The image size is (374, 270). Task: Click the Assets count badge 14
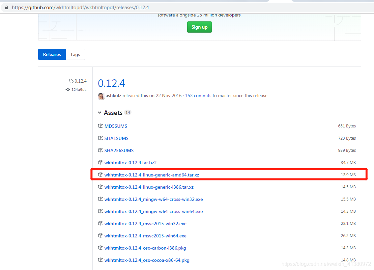coord(128,113)
